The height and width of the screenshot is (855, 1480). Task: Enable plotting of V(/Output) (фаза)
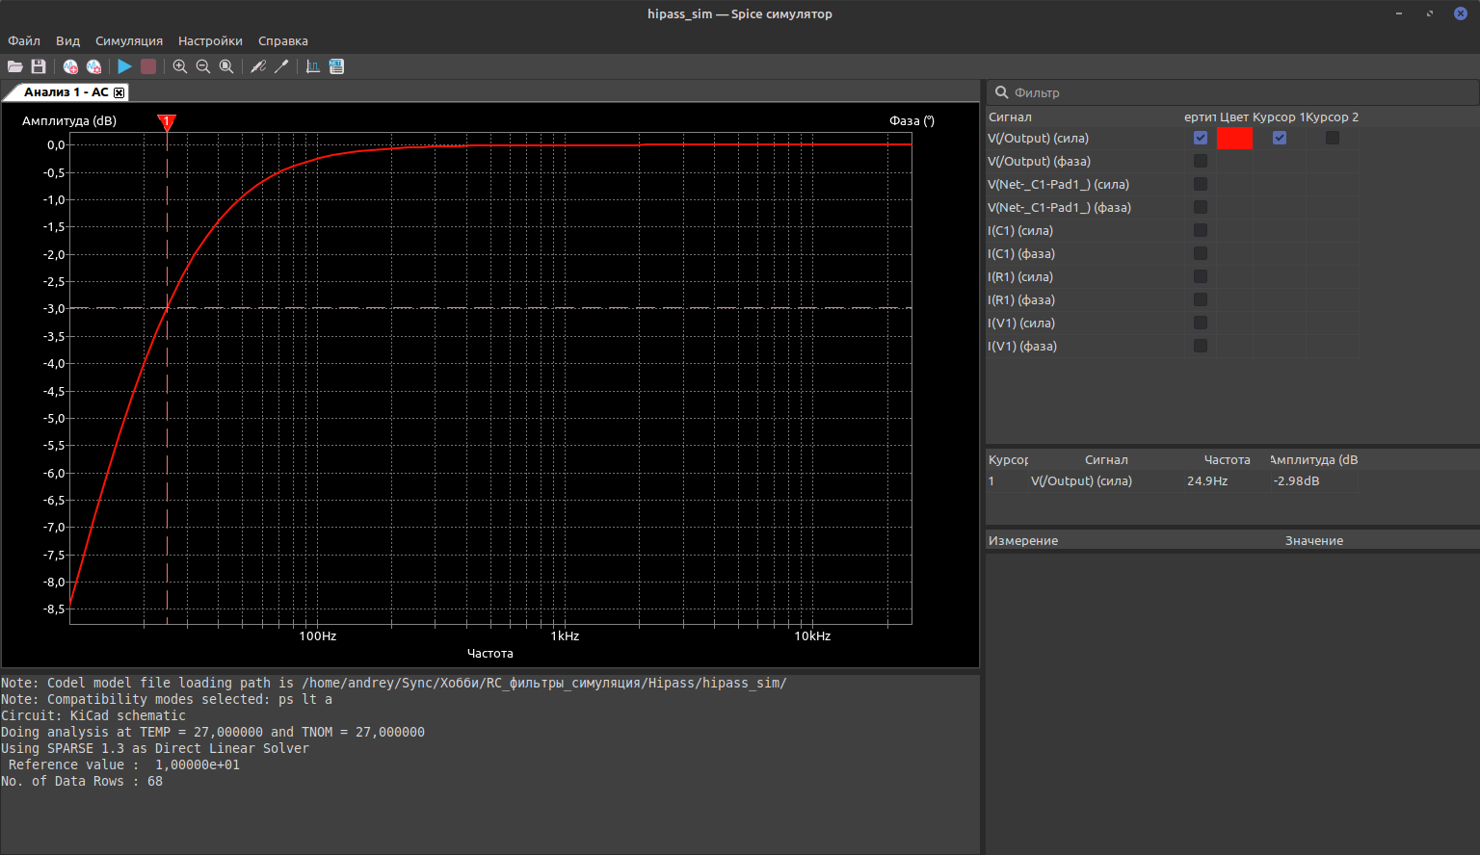(x=1201, y=161)
